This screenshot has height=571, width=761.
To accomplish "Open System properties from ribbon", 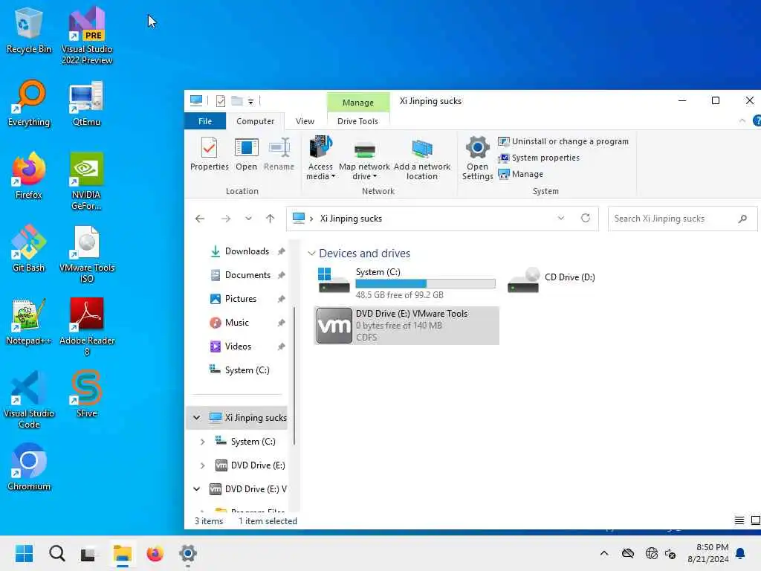I will (539, 158).
